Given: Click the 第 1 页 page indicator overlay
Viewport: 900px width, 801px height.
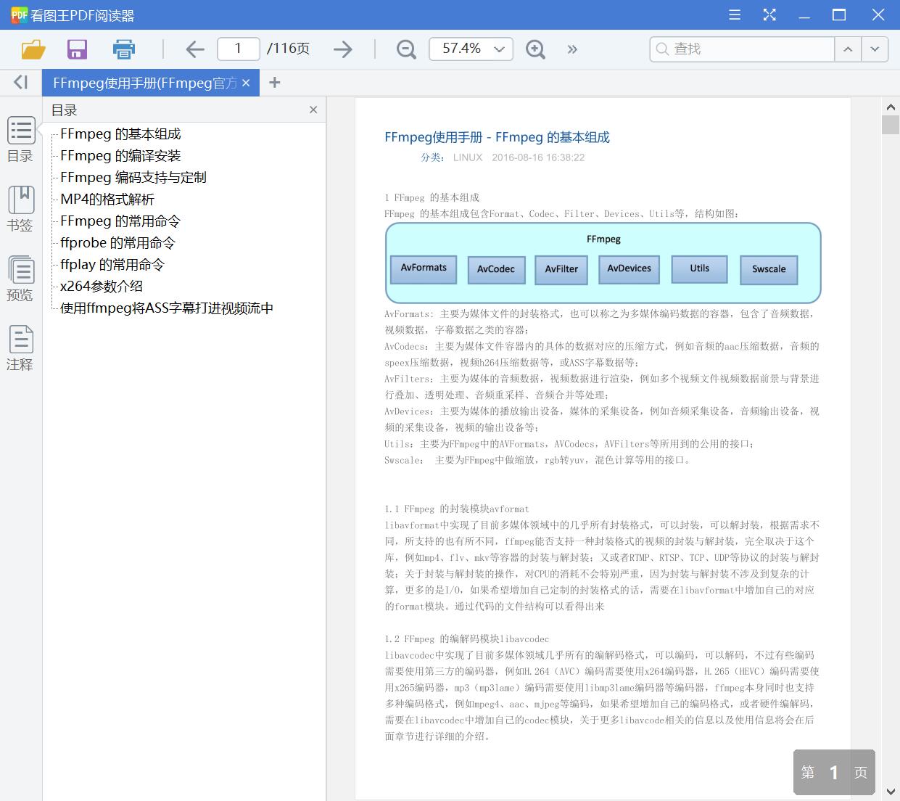Looking at the screenshot, I should click(x=834, y=772).
